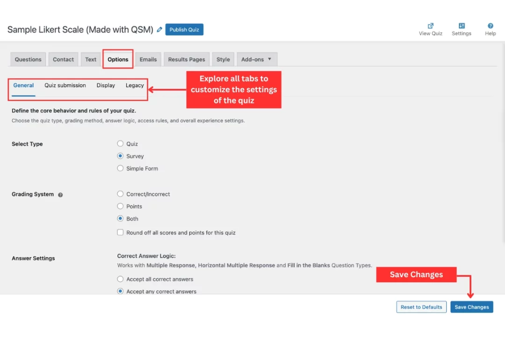Open the Display settings tab
Viewport: 505px width, 337px height.
coord(106,85)
